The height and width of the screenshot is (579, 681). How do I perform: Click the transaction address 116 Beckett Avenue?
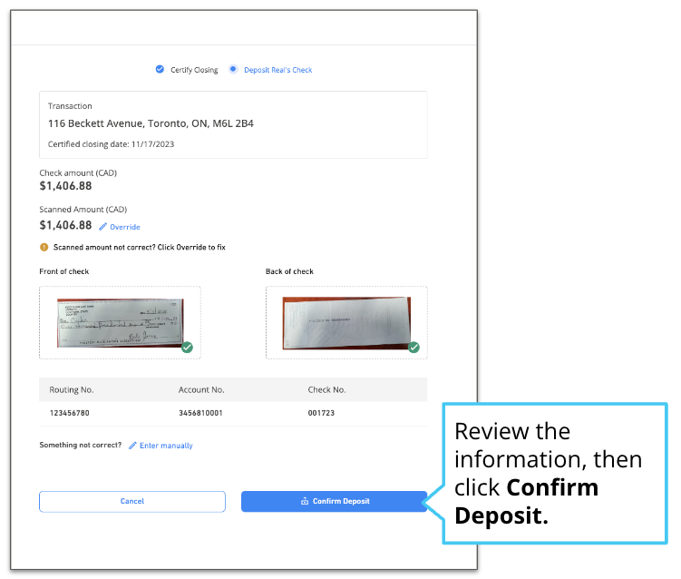click(151, 123)
